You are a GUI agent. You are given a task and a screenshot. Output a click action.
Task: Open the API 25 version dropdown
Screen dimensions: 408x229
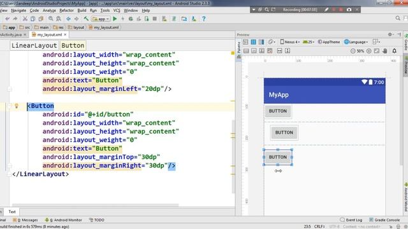[x=309, y=42]
